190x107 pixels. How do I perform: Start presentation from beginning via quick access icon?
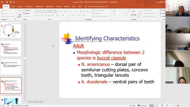11,2
